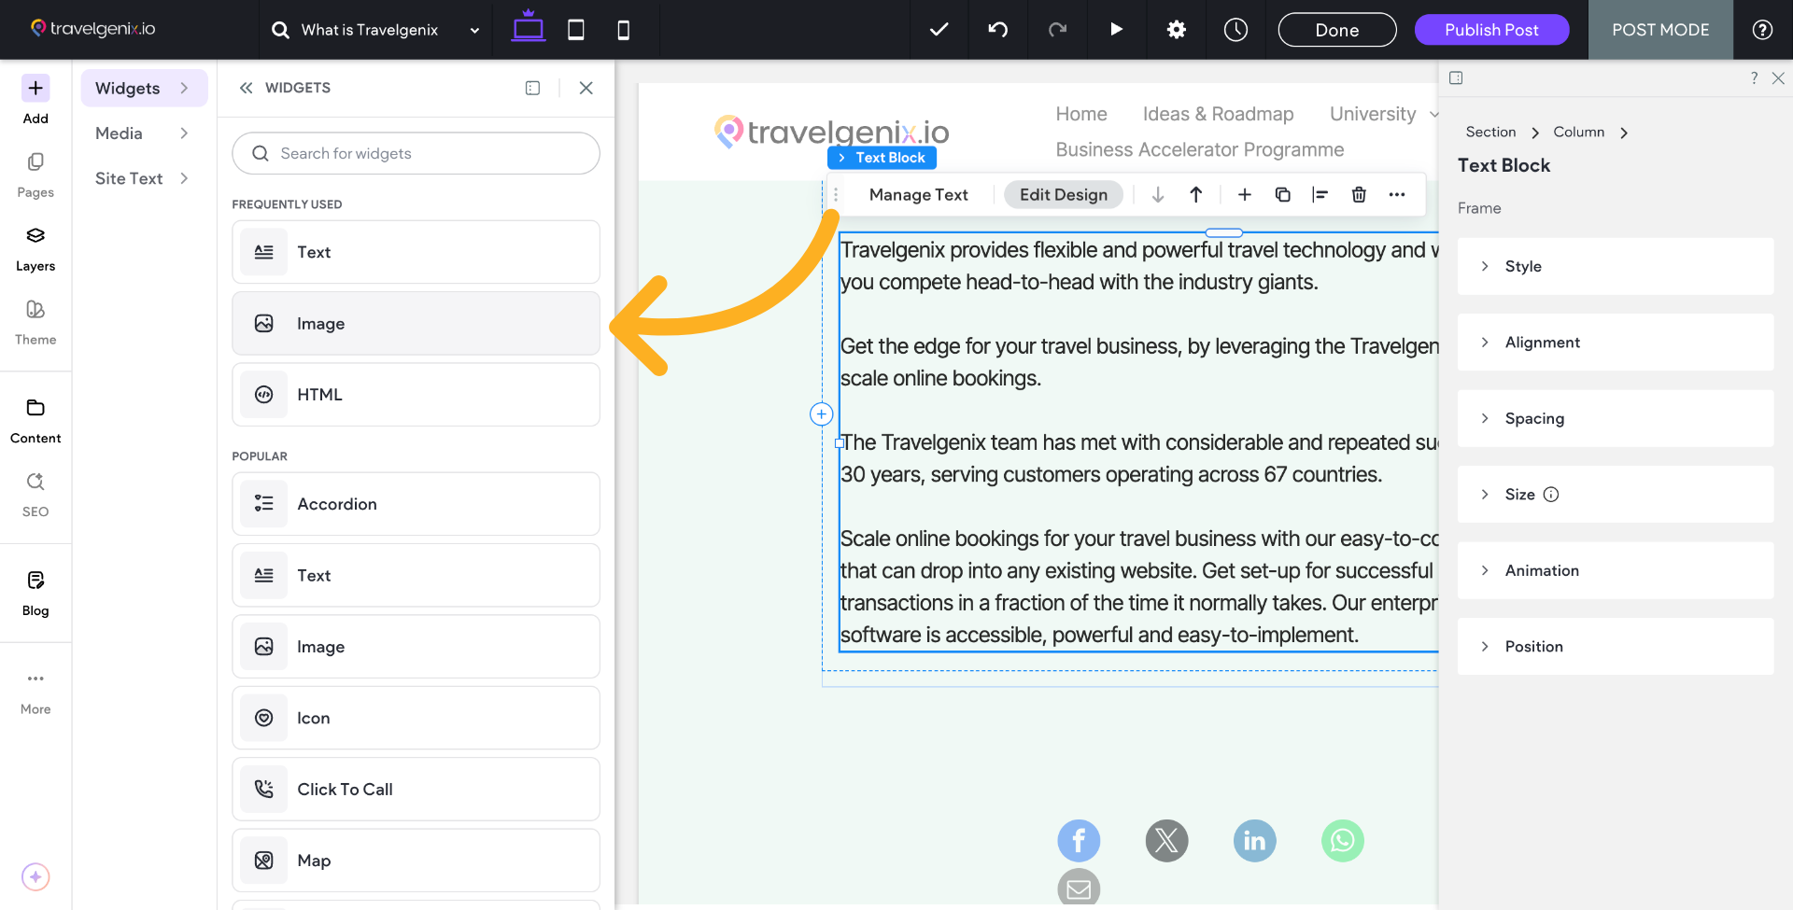Open the 'What is Travelgenix' page dropdown
The width and height of the screenshot is (1793, 910).
[474, 30]
